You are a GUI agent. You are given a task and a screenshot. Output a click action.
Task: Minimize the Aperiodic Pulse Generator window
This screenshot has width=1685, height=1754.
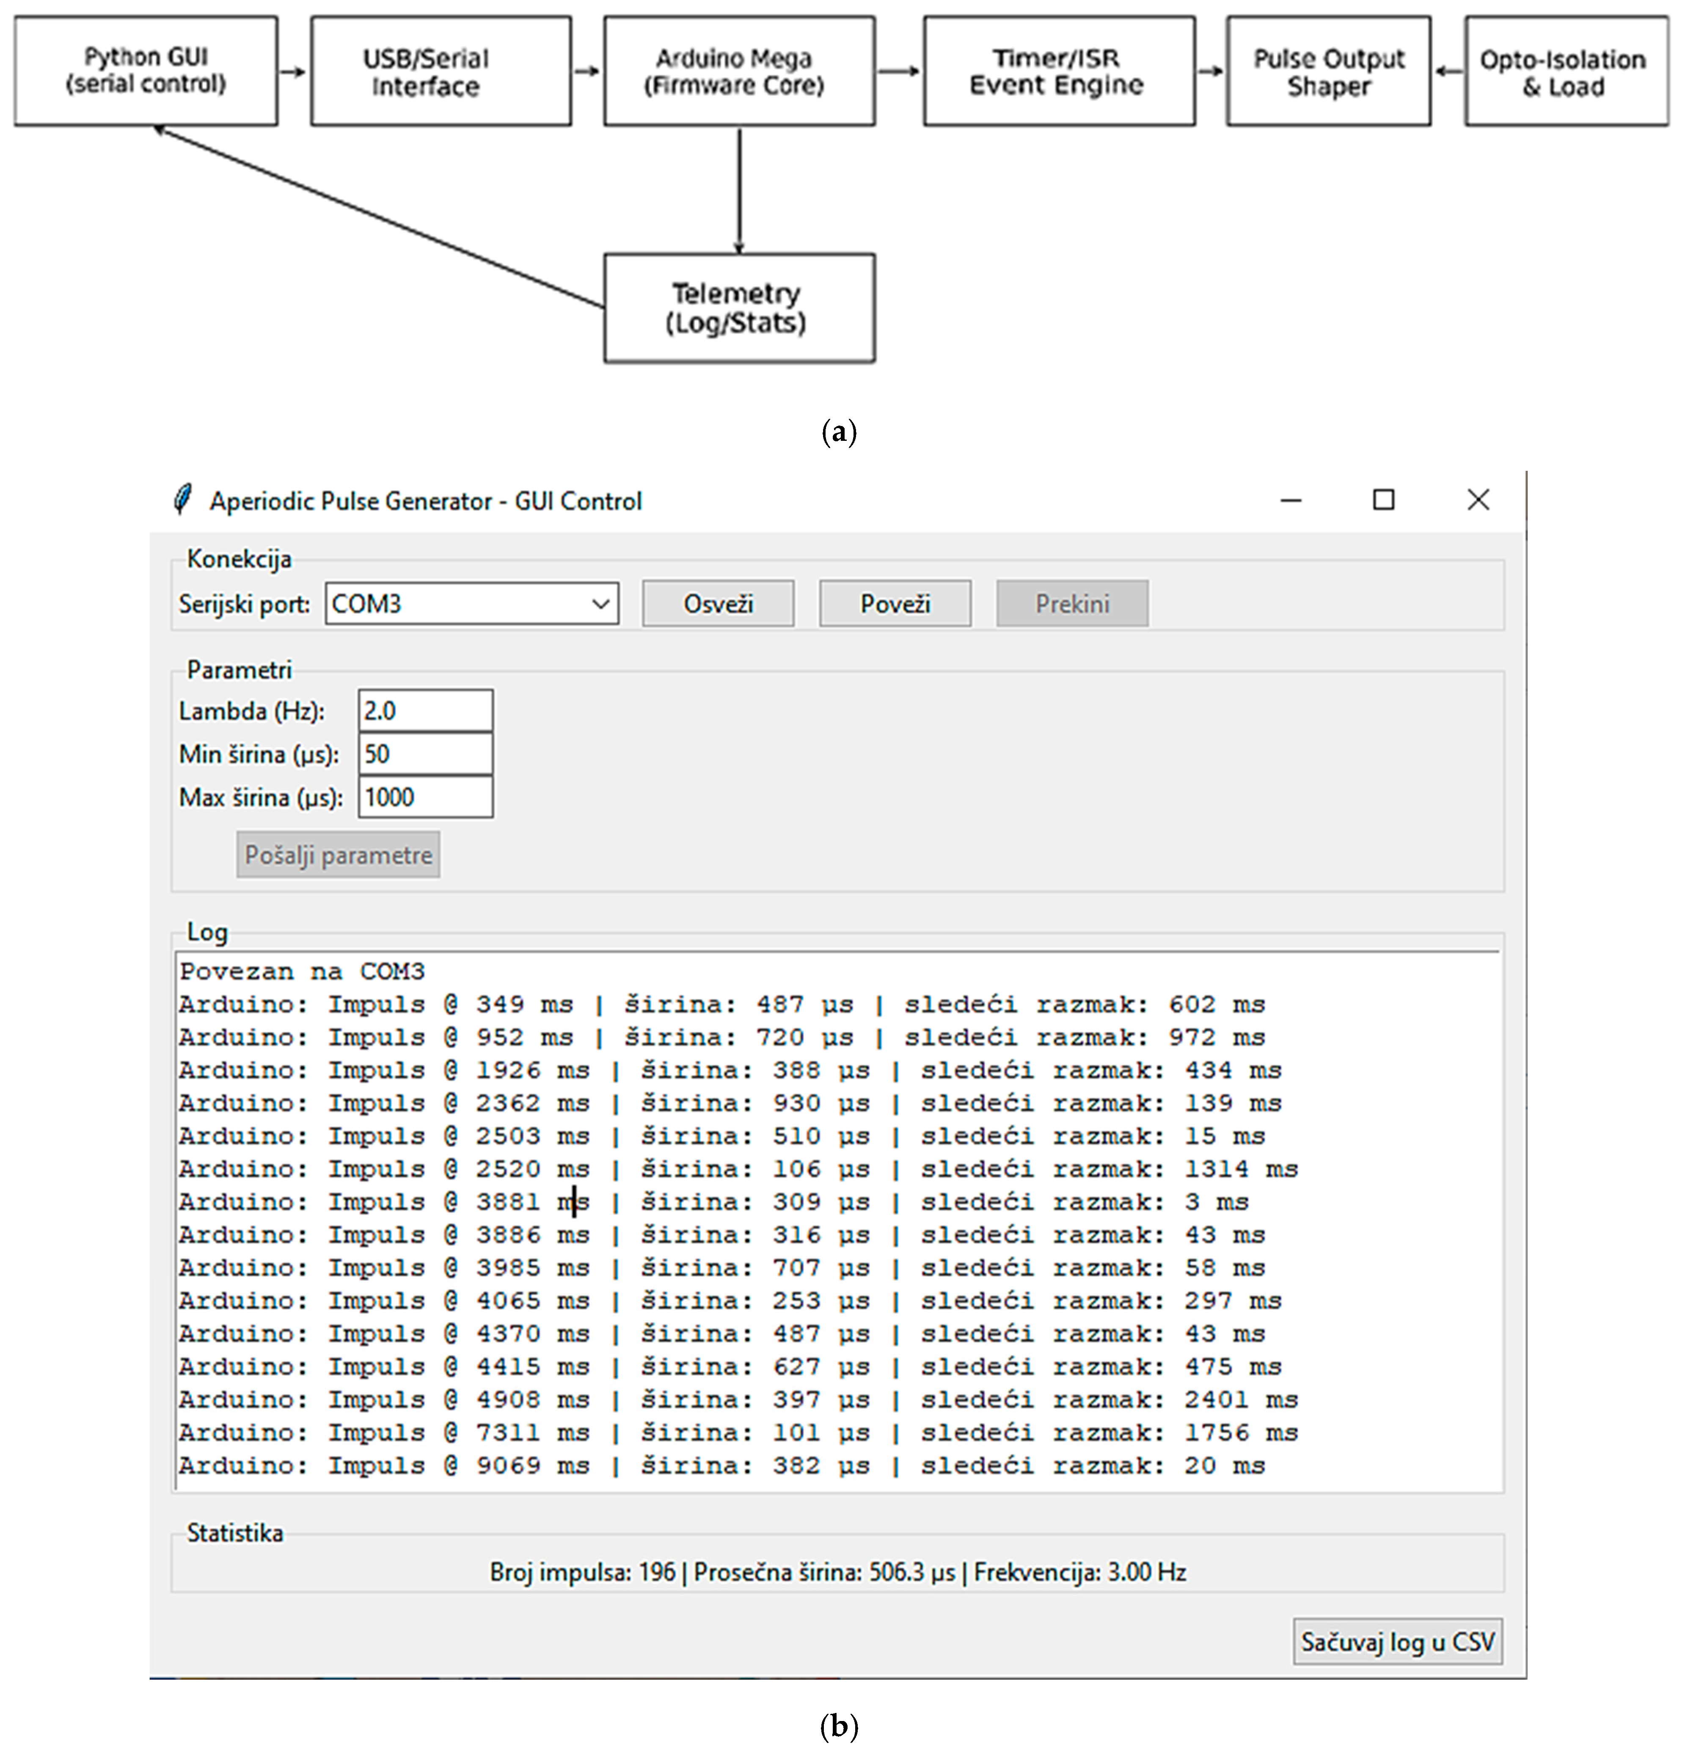point(1290,500)
